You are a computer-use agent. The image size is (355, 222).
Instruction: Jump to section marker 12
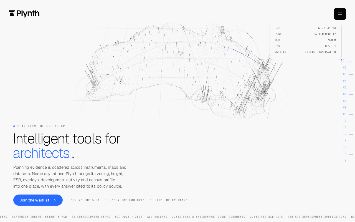[x=348, y=134]
